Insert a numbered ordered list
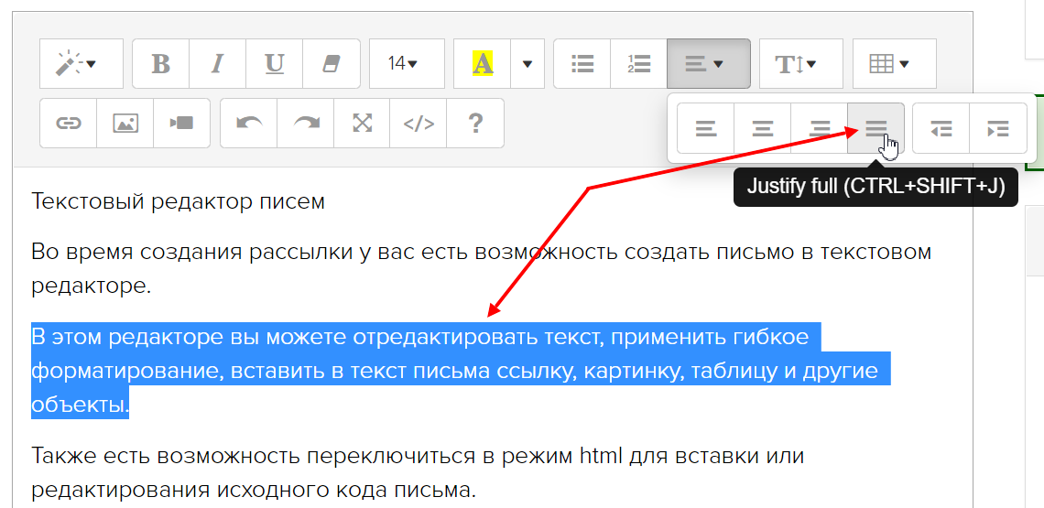This screenshot has height=508, width=1044. (x=638, y=63)
